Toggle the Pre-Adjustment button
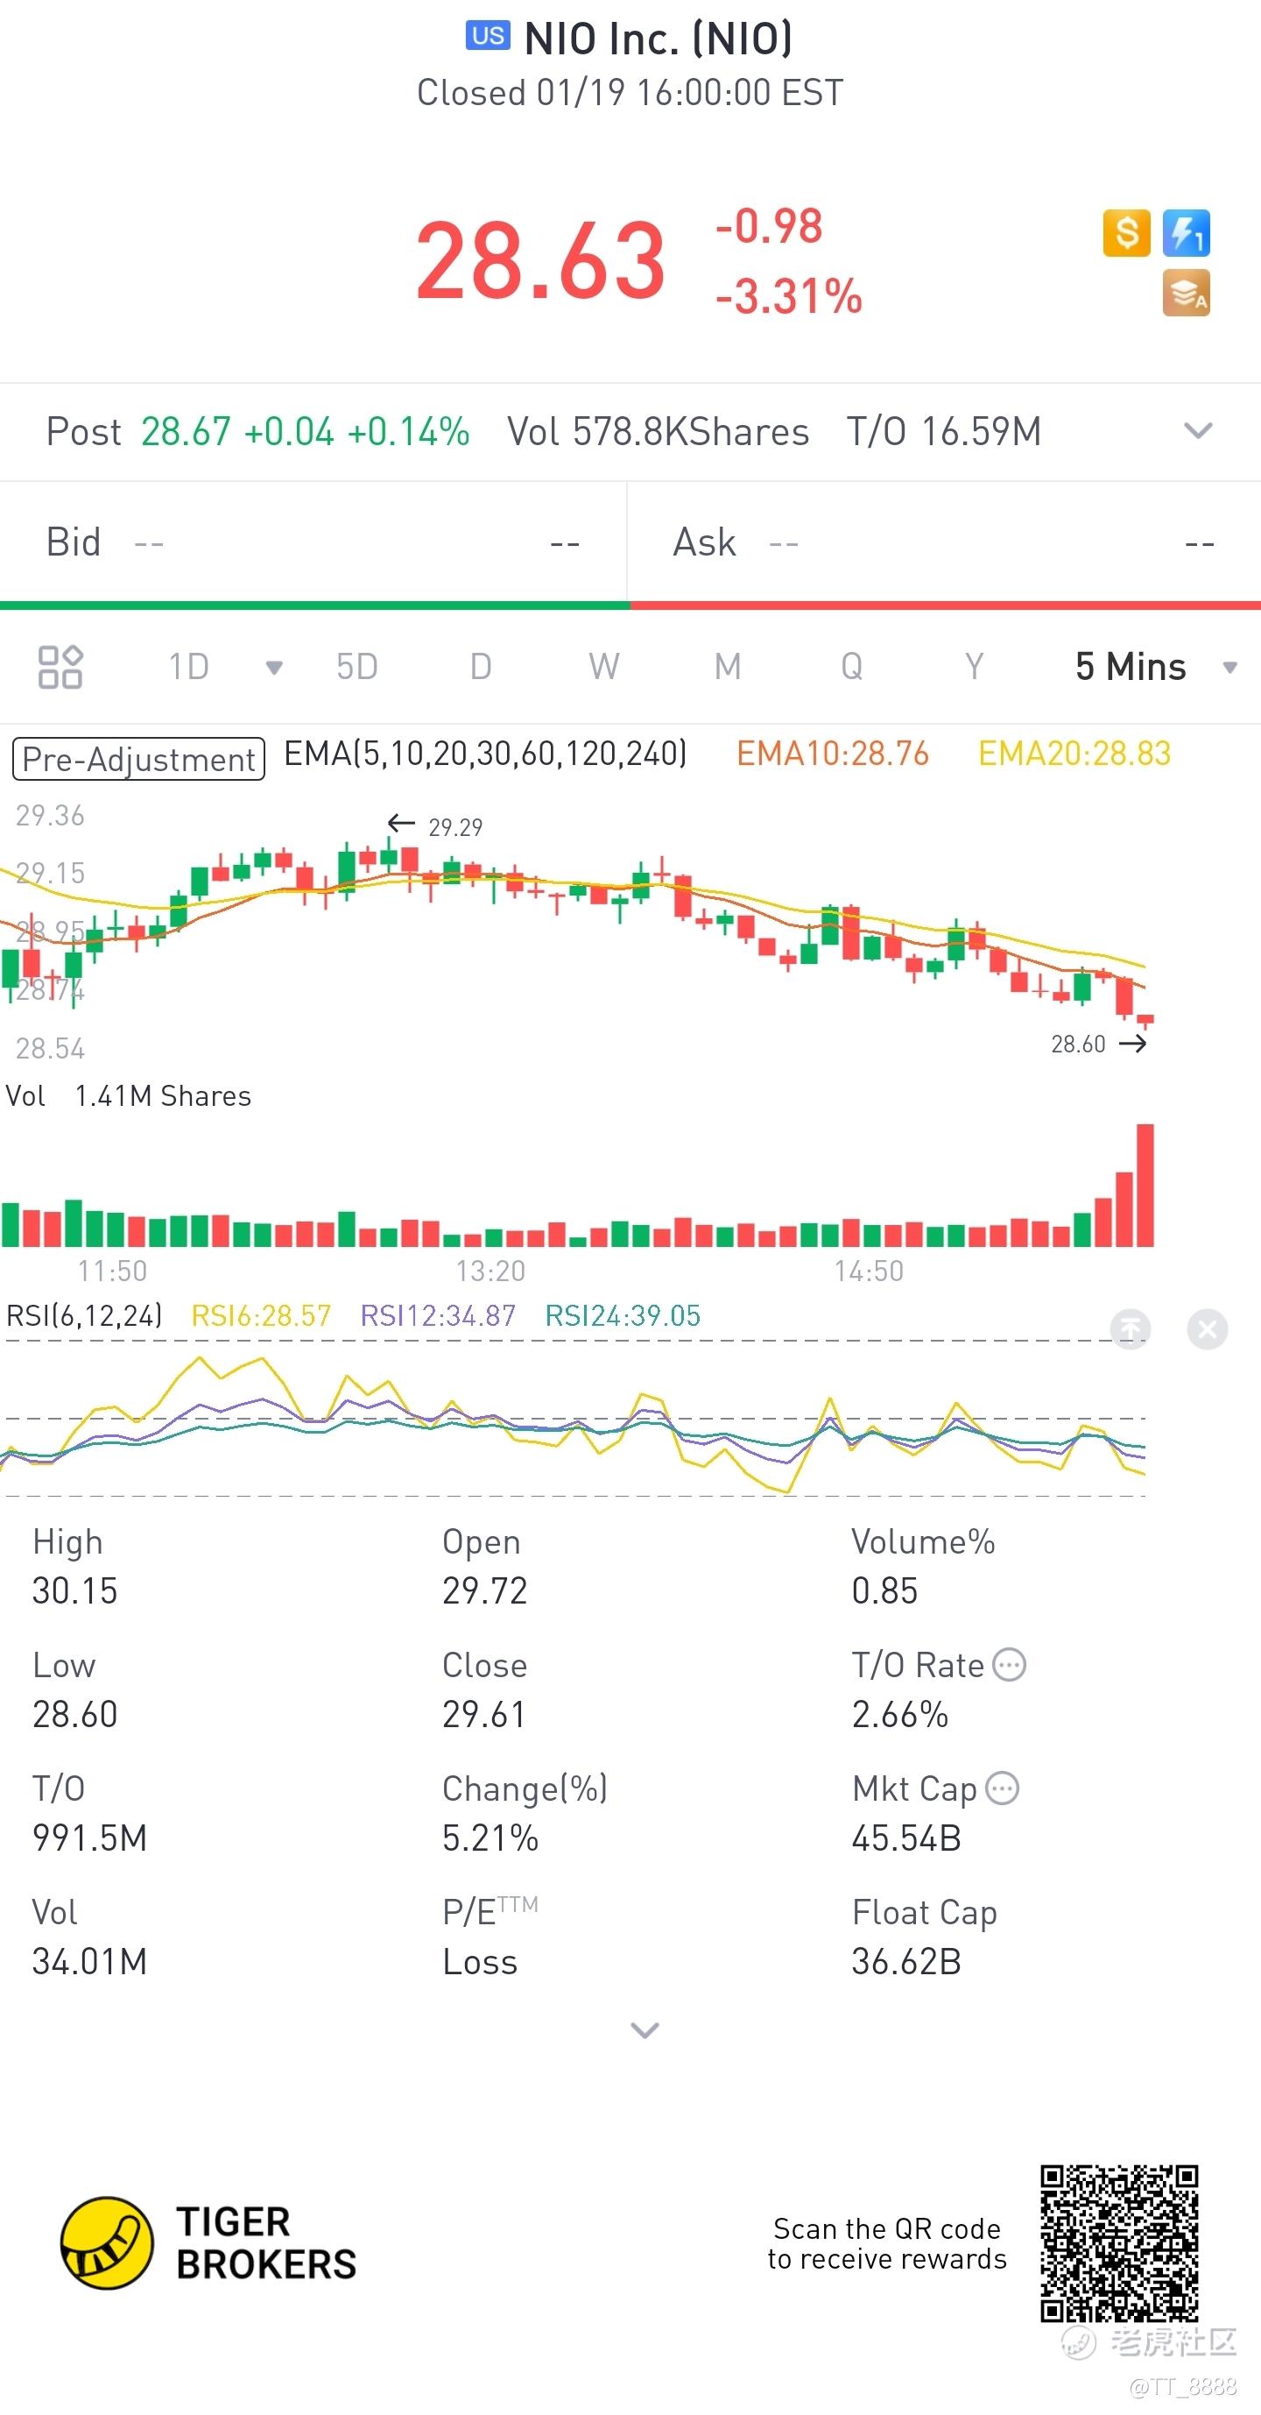1261x2415 pixels. click(x=138, y=759)
